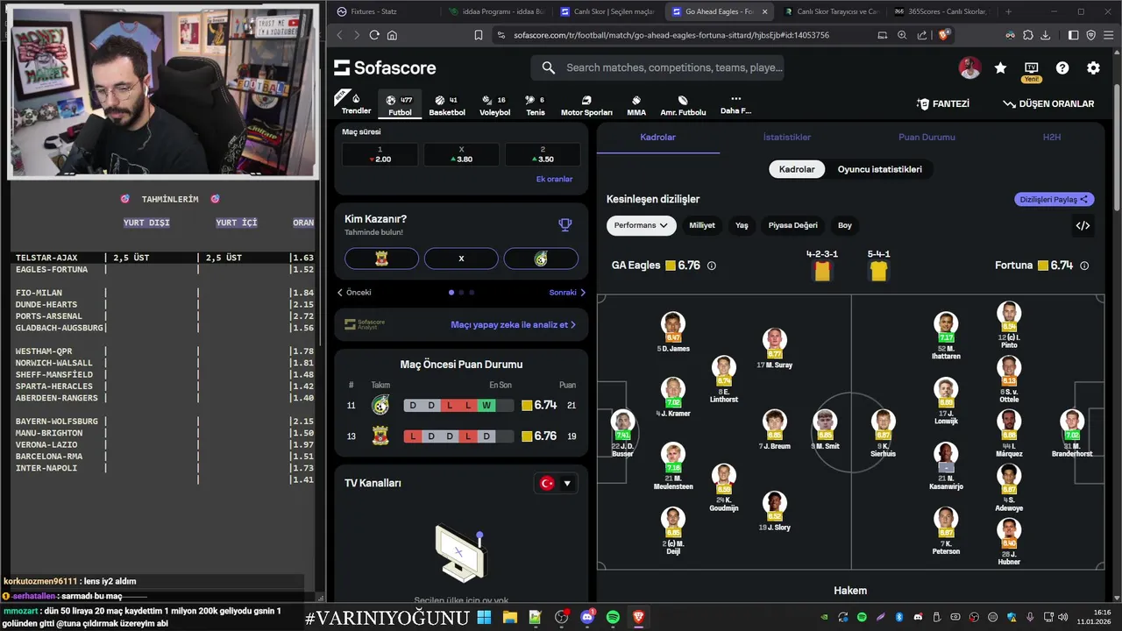
Task: Bookmark this page in browser toolbar
Action: point(479,35)
